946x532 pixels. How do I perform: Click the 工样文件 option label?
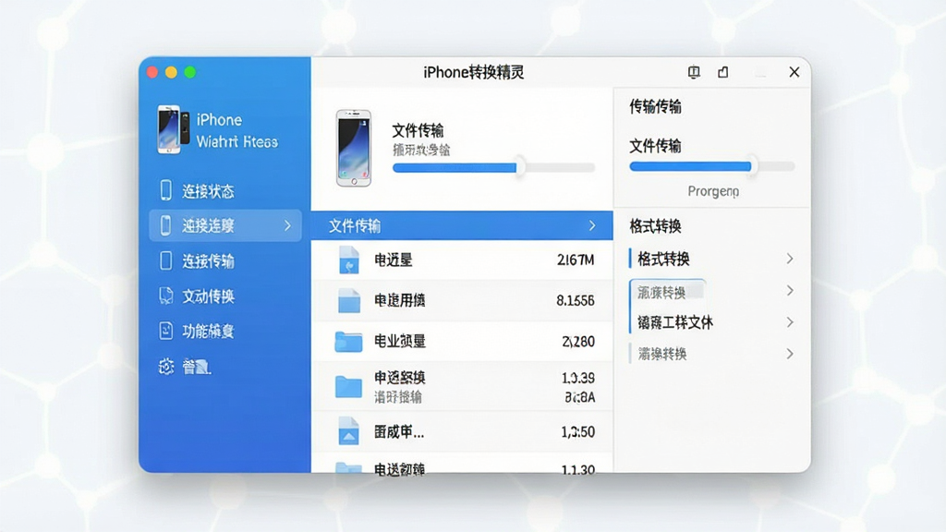point(675,322)
